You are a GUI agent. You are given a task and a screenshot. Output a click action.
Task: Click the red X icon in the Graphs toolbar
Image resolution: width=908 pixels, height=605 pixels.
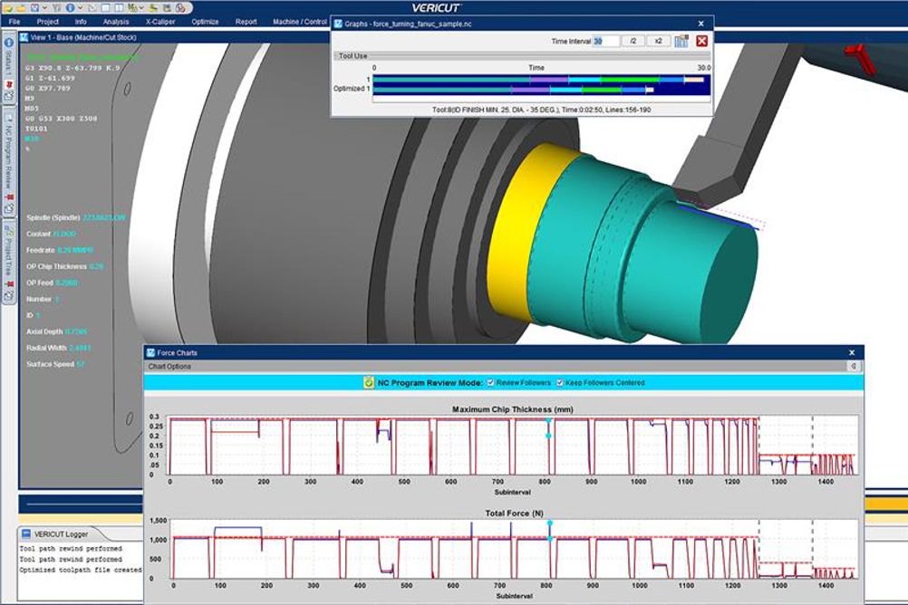tap(702, 41)
